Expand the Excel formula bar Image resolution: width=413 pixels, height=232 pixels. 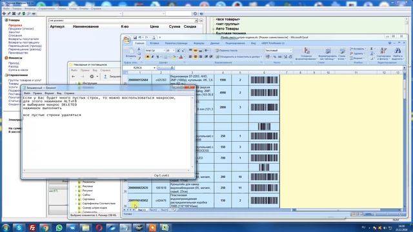(x=405, y=68)
